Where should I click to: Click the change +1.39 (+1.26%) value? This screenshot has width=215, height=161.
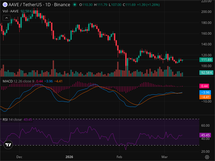coord(148,5)
